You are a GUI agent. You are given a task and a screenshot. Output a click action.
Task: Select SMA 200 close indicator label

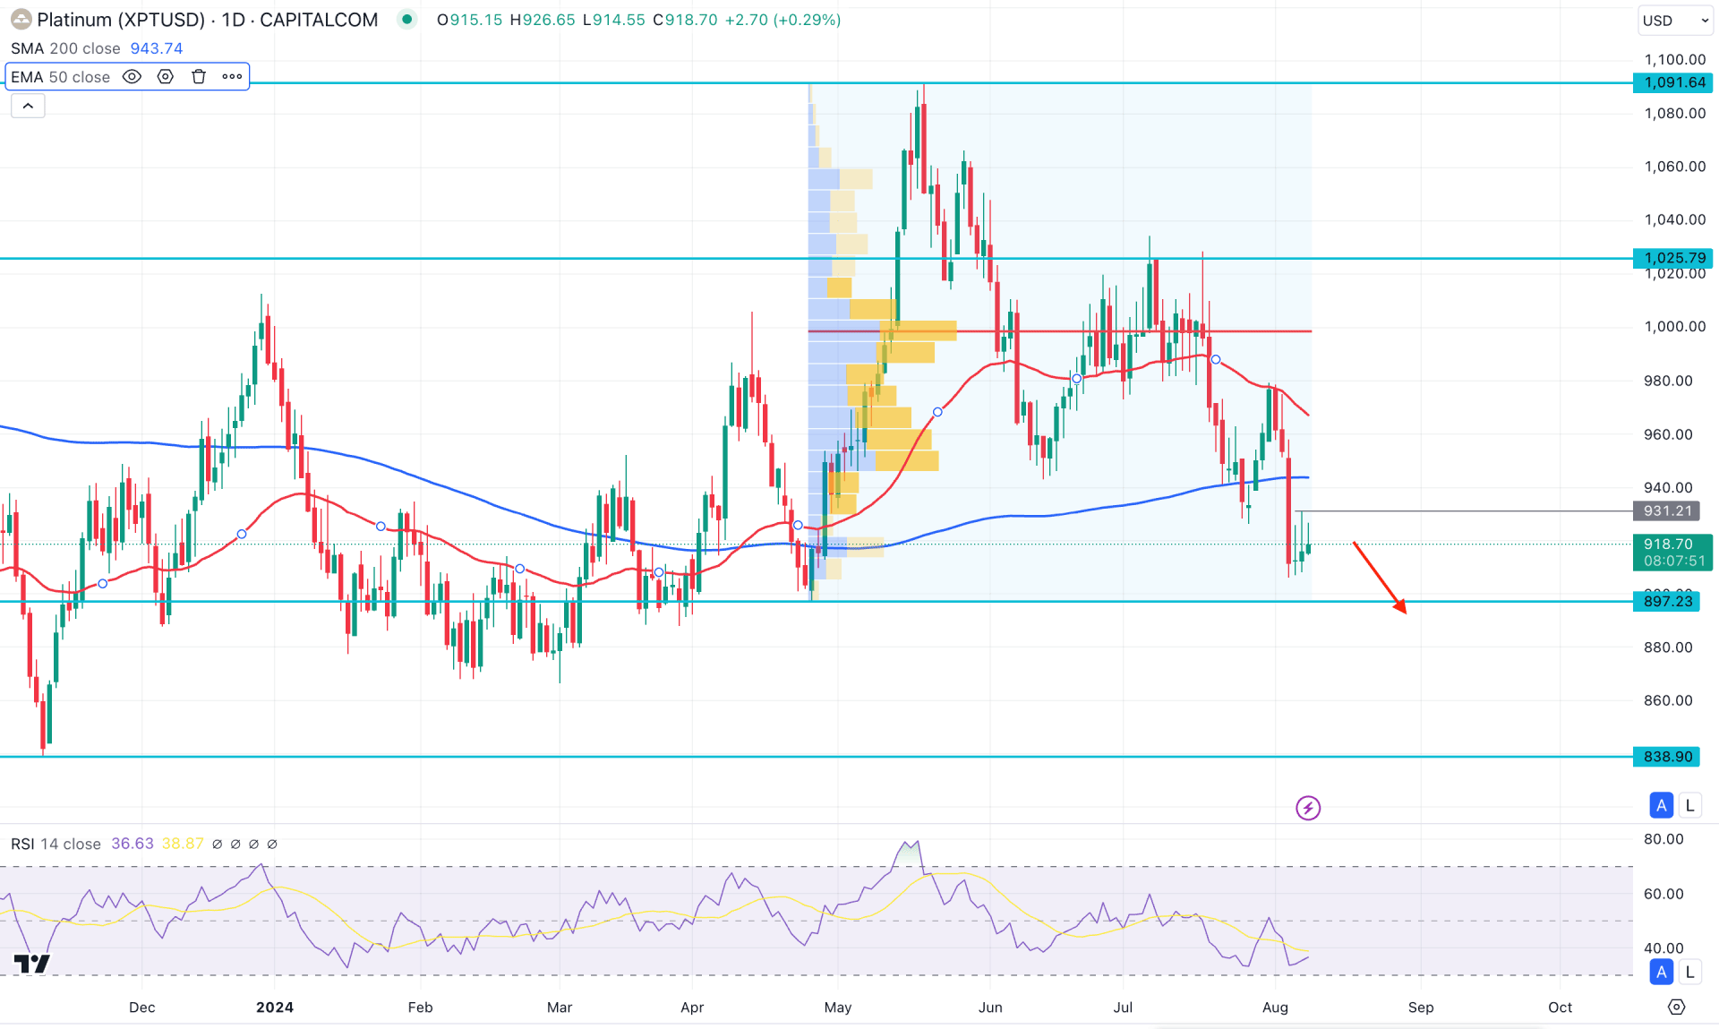tap(65, 48)
